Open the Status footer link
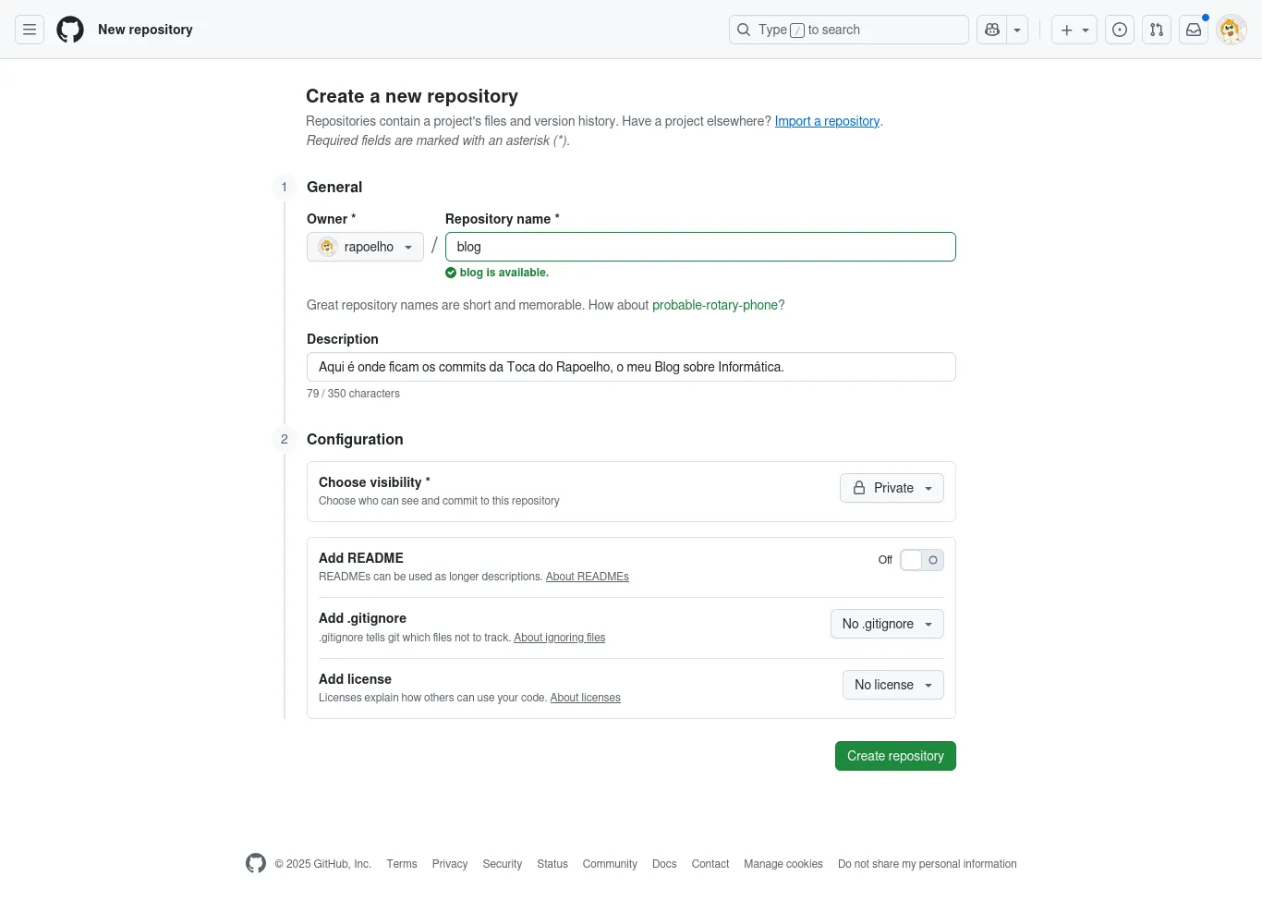Image resolution: width=1262 pixels, height=913 pixels. pyautogui.click(x=552, y=864)
